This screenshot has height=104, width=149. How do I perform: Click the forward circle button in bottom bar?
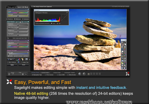pyautogui.click(x=84, y=74)
